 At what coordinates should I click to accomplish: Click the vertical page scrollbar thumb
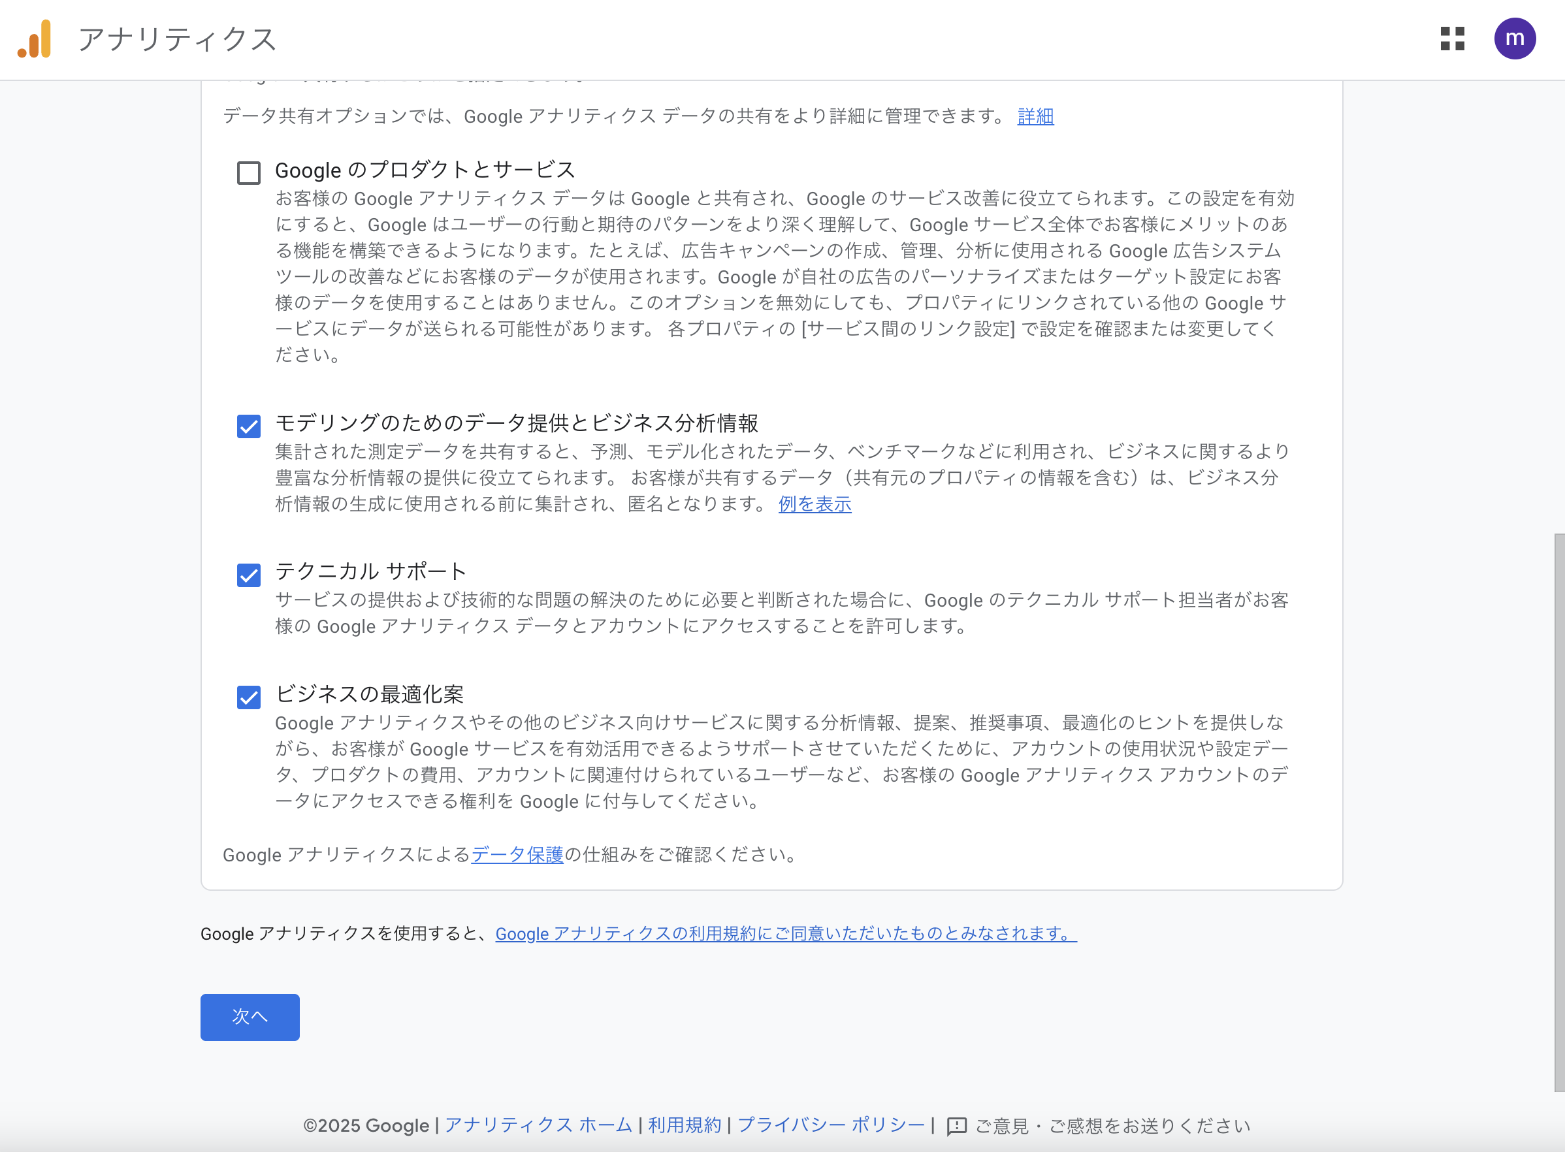tap(1559, 812)
